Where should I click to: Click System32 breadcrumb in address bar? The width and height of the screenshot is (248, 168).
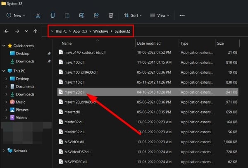(122, 31)
